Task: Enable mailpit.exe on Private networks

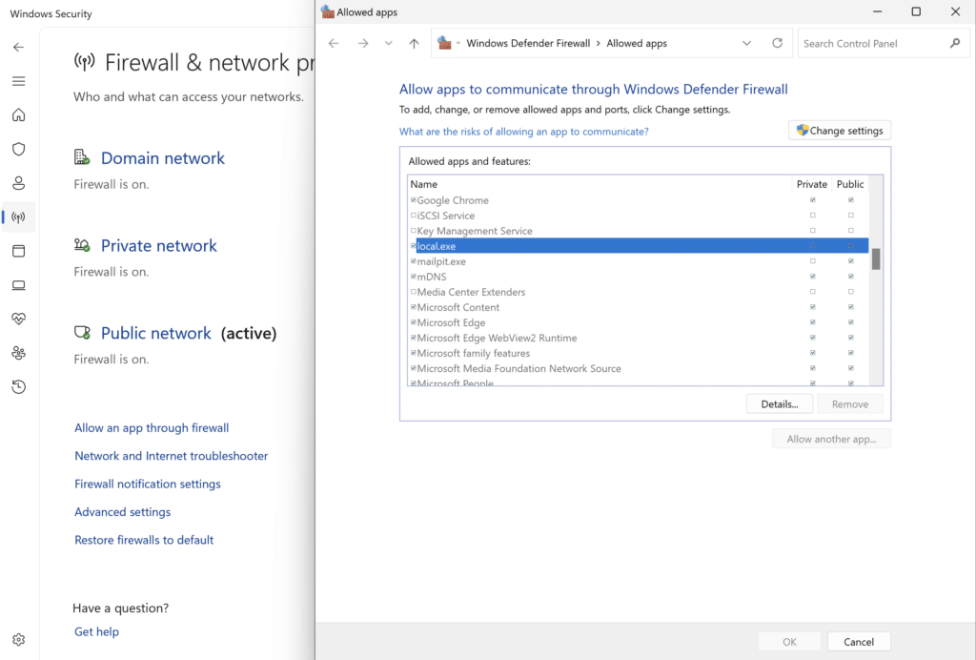Action: tap(812, 260)
